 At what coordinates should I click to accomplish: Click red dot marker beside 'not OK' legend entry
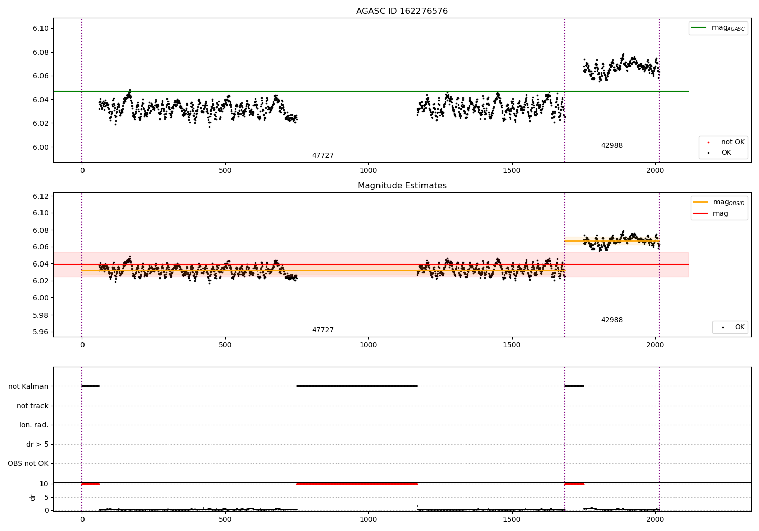click(708, 142)
